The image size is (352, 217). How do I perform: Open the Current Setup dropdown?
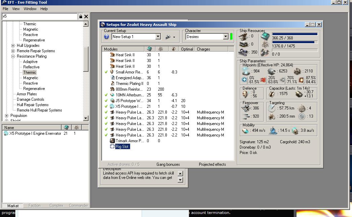pos(158,36)
